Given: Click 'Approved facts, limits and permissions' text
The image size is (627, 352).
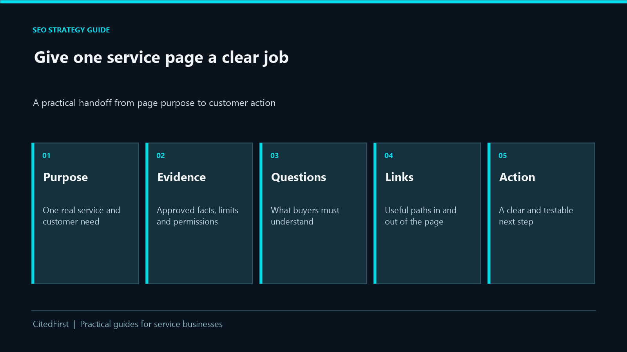Looking at the screenshot, I should point(198,216).
